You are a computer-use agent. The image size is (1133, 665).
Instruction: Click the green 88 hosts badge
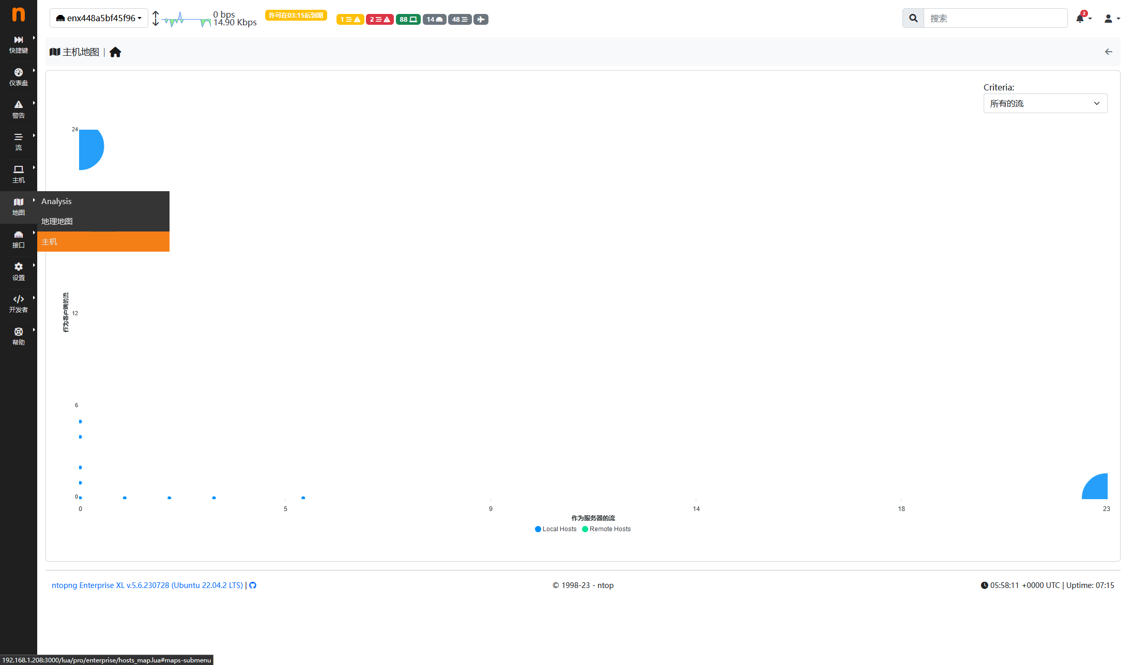point(408,20)
